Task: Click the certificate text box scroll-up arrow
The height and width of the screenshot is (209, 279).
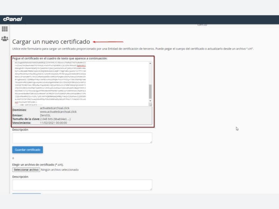Action: 150,63
